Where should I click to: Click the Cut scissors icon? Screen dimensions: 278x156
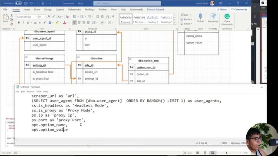[x=12, y=16]
